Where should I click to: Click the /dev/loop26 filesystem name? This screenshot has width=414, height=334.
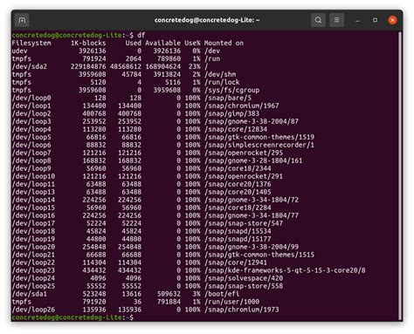33,310
